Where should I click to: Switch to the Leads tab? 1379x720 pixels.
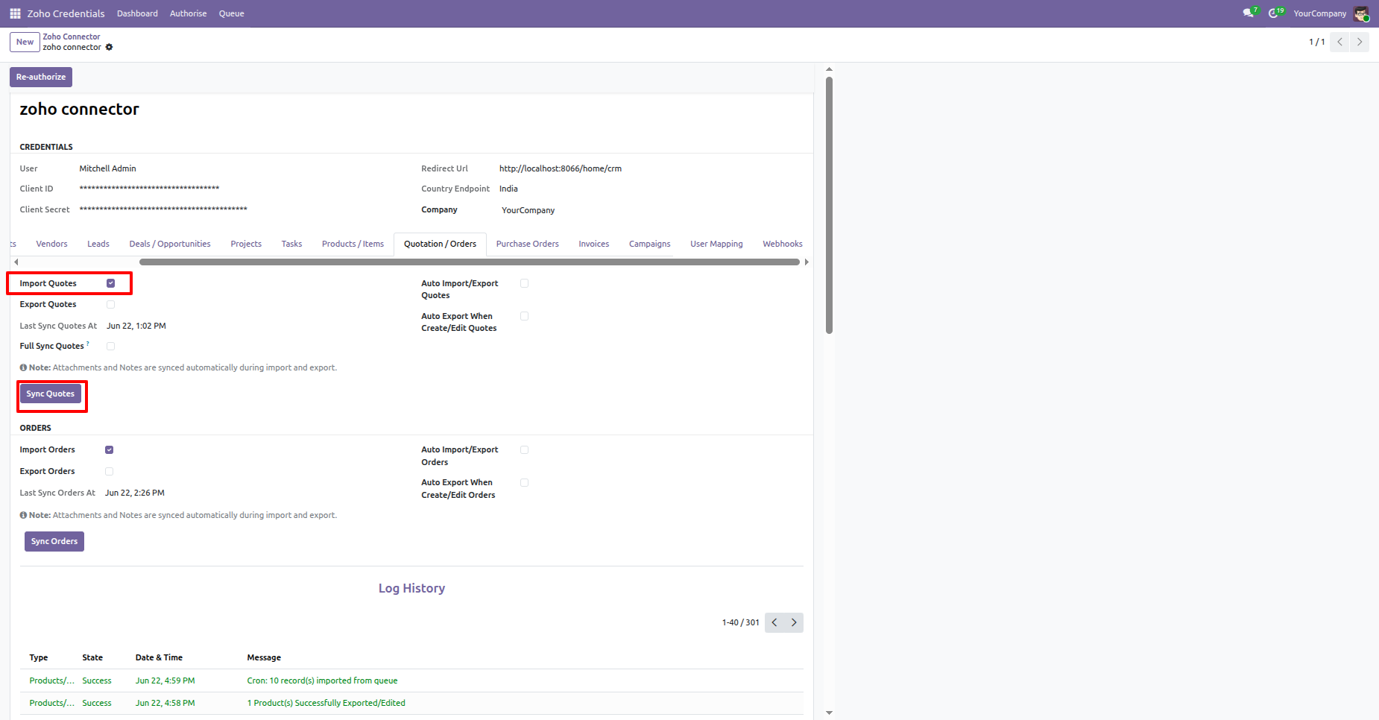(98, 244)
